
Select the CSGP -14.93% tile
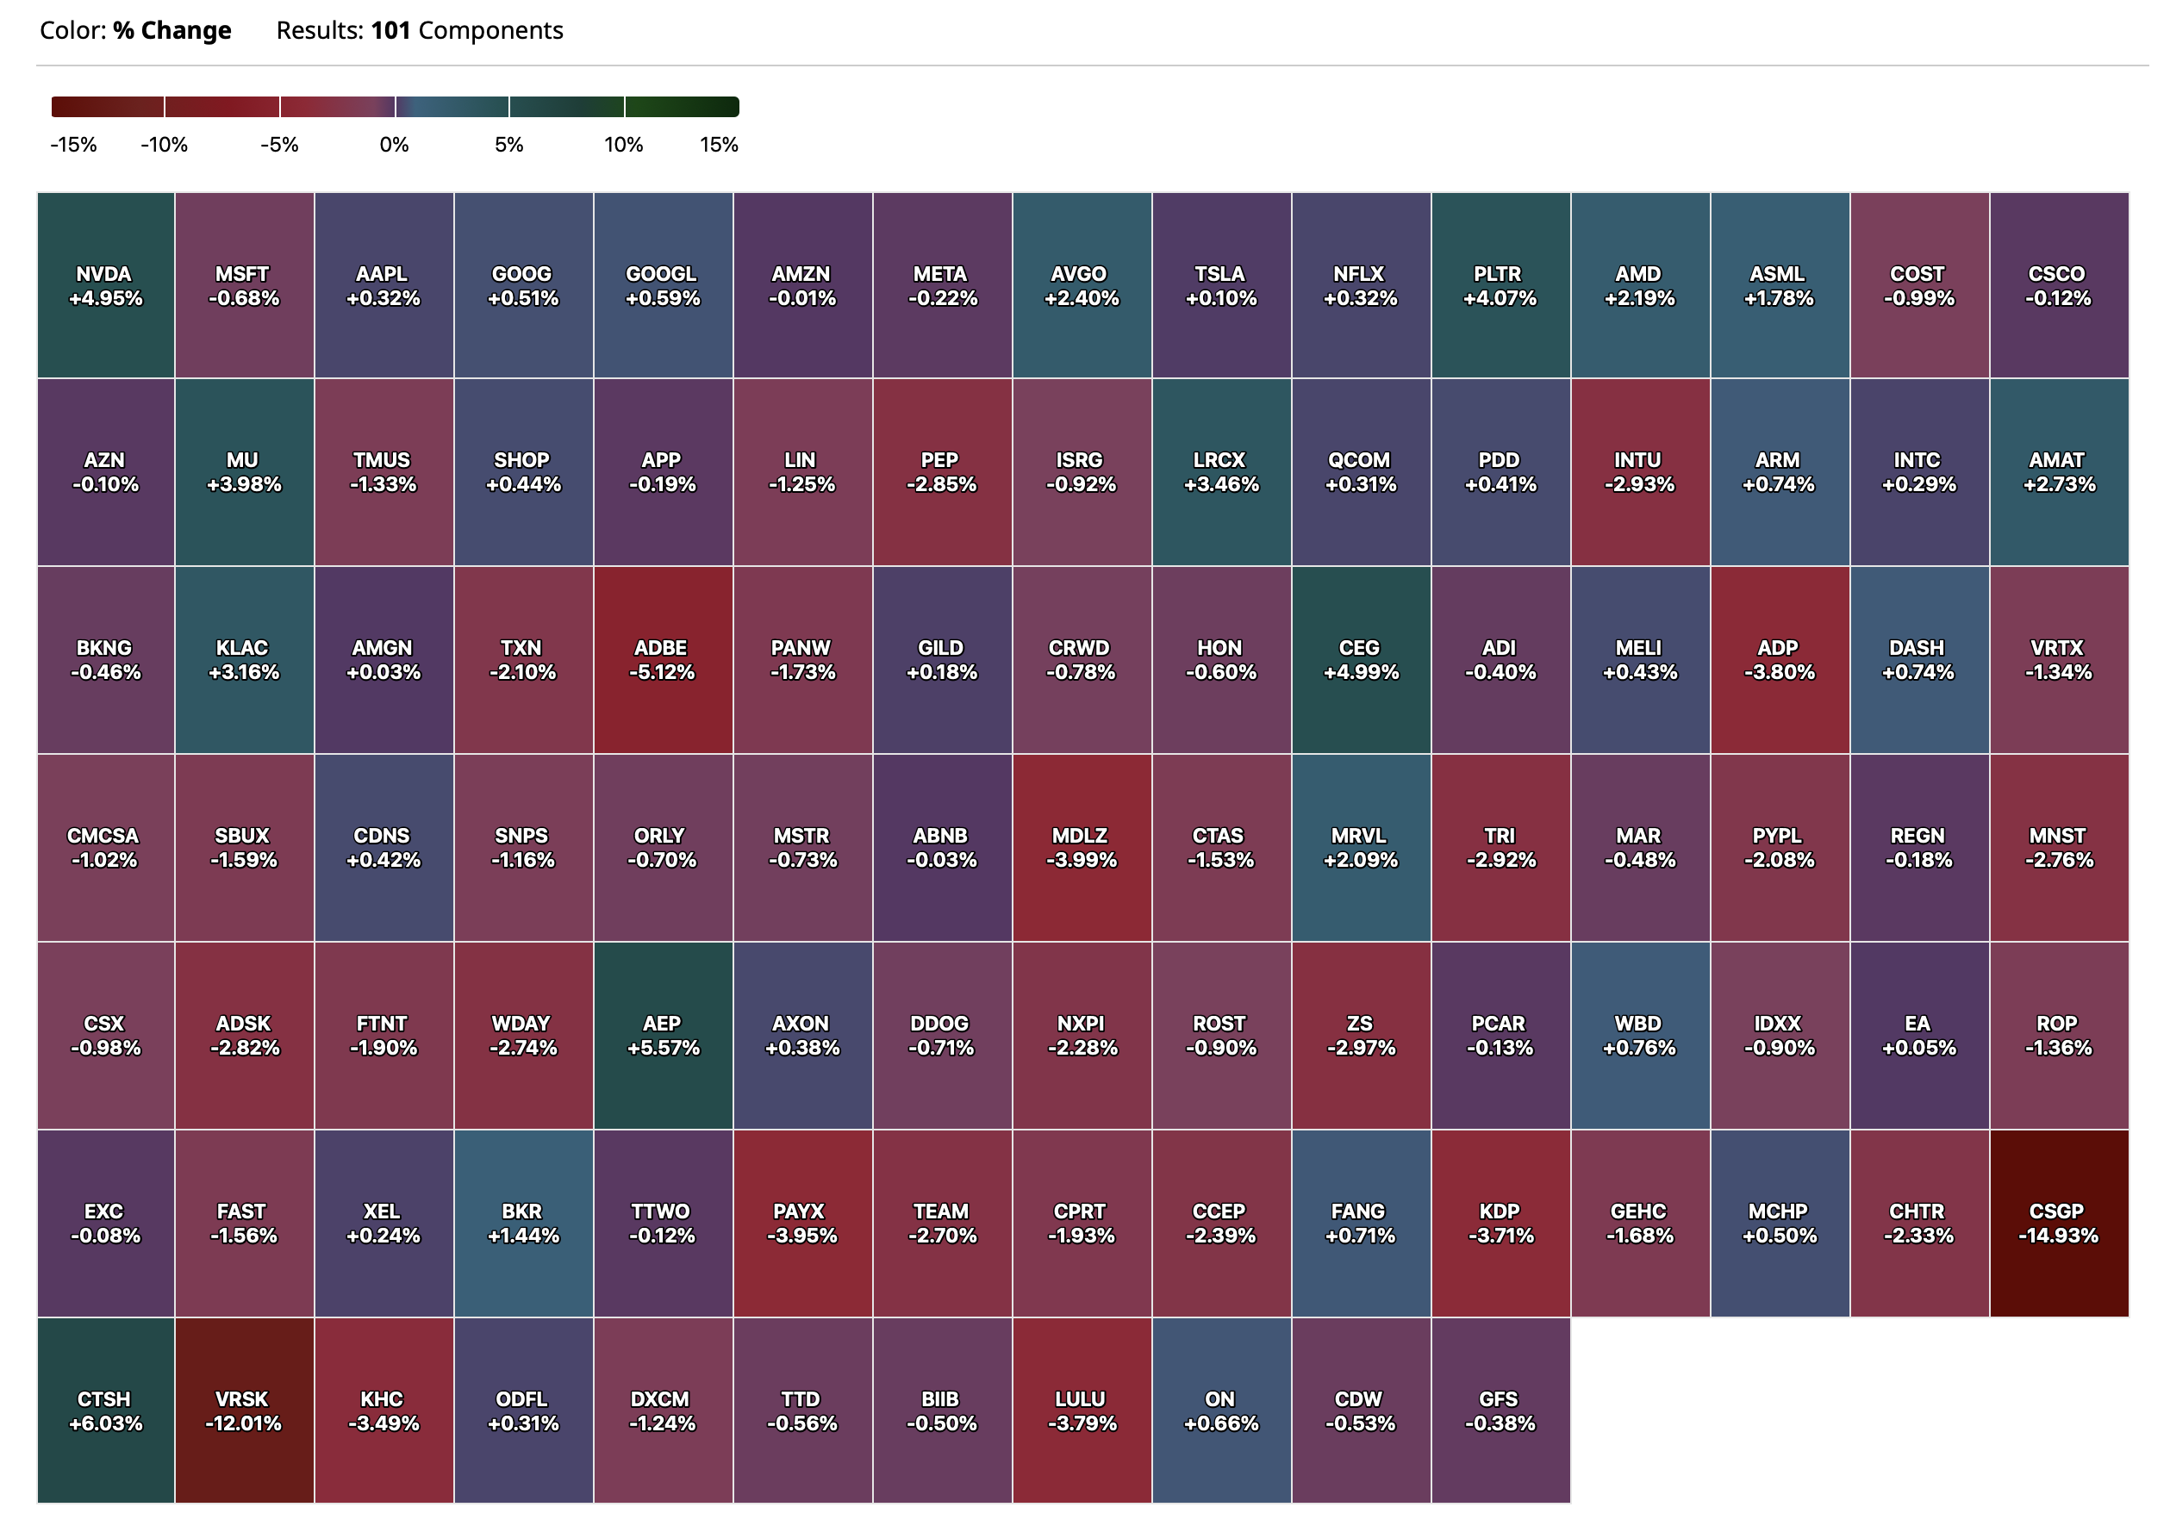(2059, 1223)
